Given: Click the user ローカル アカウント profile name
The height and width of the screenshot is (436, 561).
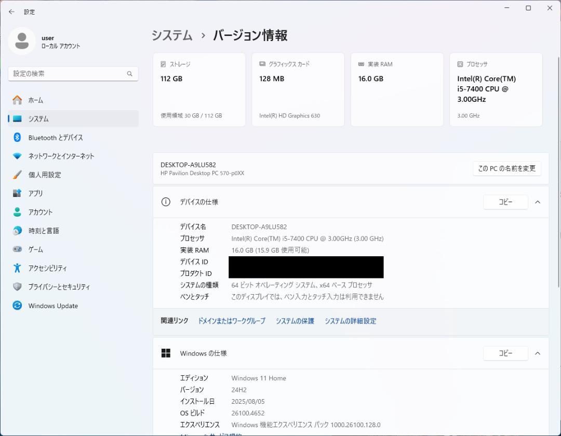Looking at the screenshot, I should [61, 42].
